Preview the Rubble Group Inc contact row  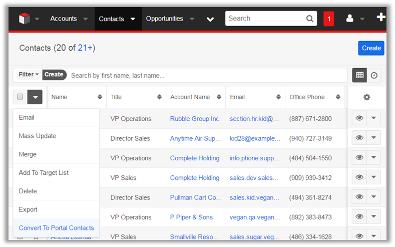coord(359,119)
